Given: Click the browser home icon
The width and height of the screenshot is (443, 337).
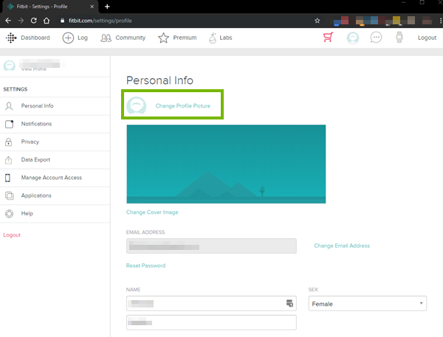Looking at the screenshot, I should (47, 21).
